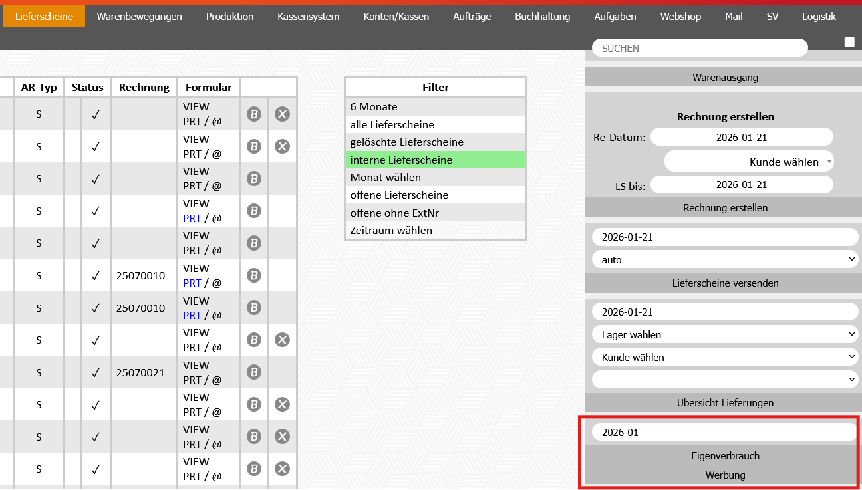
Task: Open the Warenbewegungen menu tab
Action: (139, 17)
